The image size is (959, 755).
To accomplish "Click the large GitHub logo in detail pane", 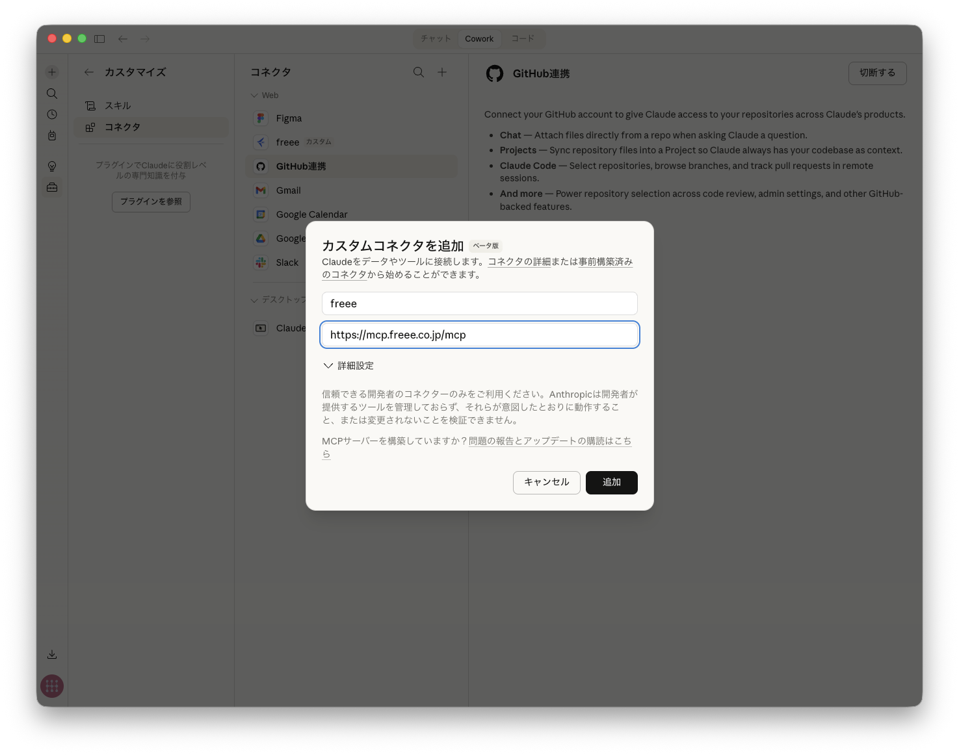I will coord(495,73).
